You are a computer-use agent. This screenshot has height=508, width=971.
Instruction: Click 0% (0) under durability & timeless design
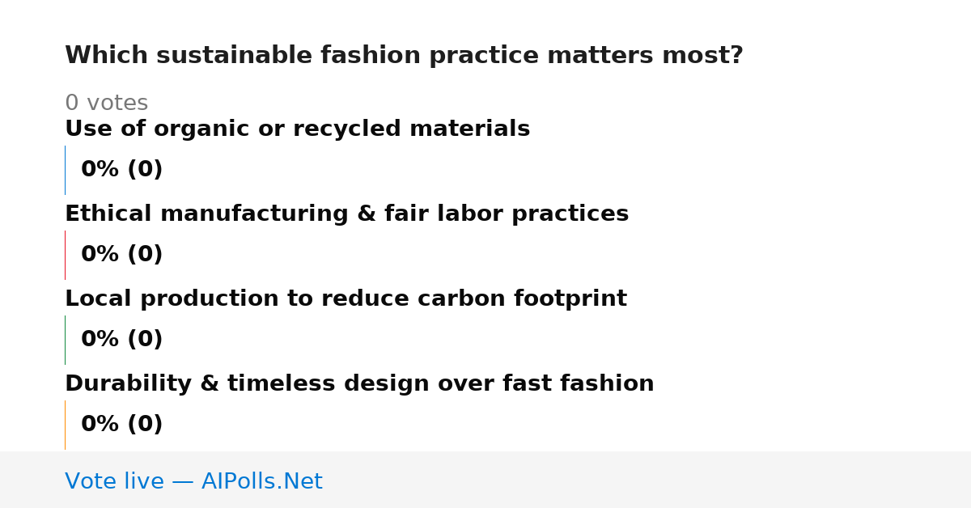click(121, 425)
